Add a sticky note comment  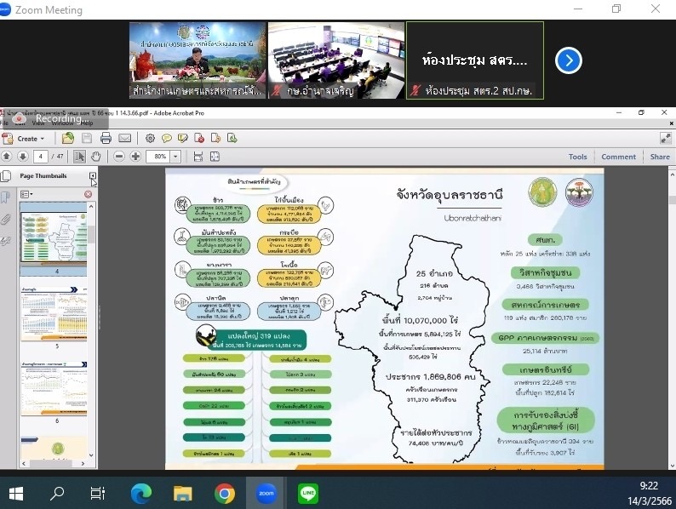[x=167, y=138]
